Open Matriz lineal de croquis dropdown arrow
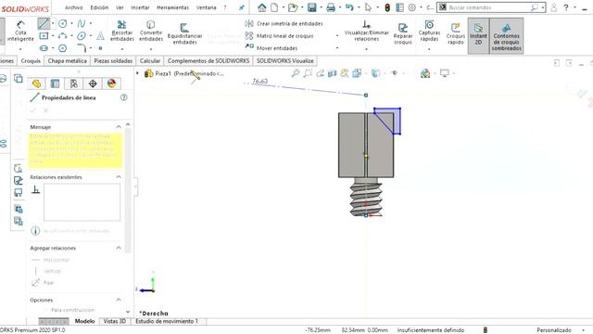The image size is (593, 334). click(337, 36)
